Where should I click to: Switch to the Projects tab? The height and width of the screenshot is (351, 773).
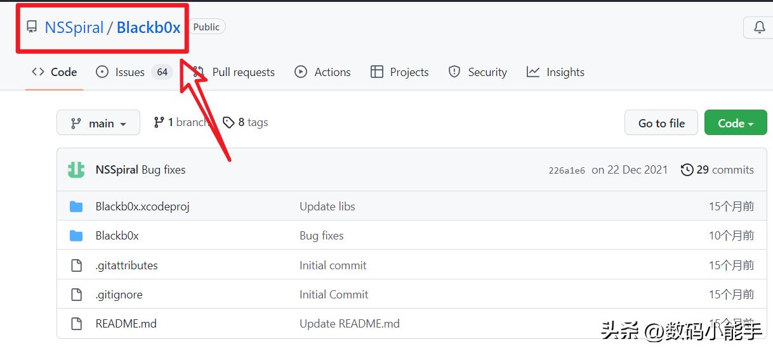pyautogui.click(x=400, y=72)
